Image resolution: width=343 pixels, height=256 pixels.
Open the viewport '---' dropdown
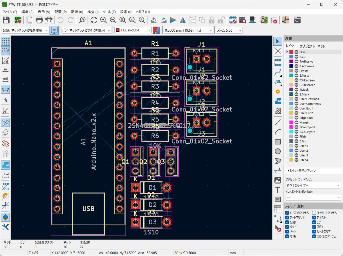tap(313, 197)
